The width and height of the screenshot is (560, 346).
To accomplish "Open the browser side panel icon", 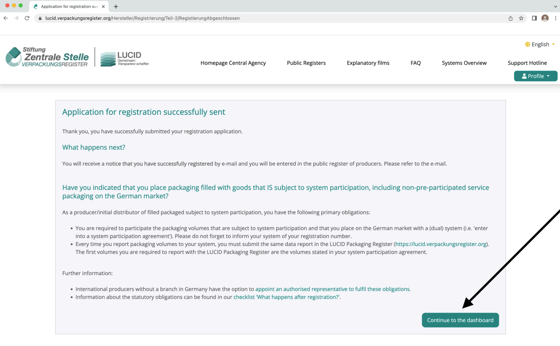I will (534, 18).
